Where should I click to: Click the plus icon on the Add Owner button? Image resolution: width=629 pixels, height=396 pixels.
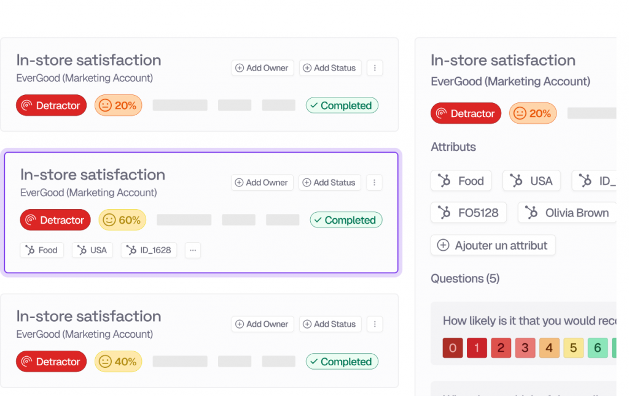coord(238,68)
